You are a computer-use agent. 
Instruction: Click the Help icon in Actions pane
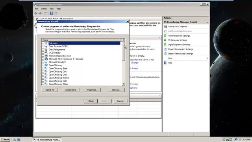[x=165, y=63]
